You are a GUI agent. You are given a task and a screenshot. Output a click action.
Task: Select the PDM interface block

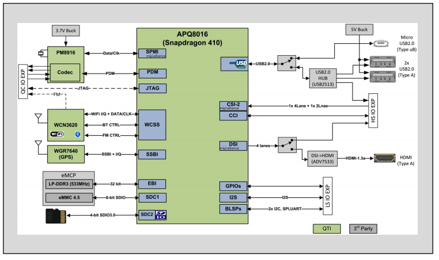coord(153,74)
